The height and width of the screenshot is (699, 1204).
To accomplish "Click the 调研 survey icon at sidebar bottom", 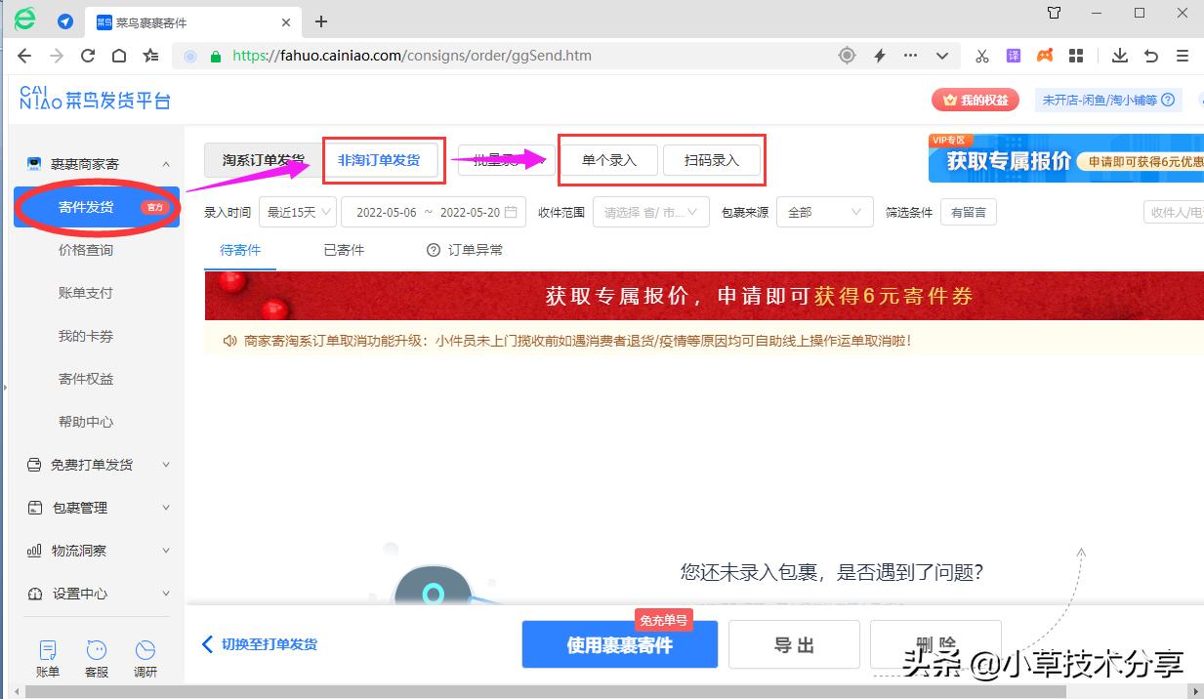I will point(145,656).
